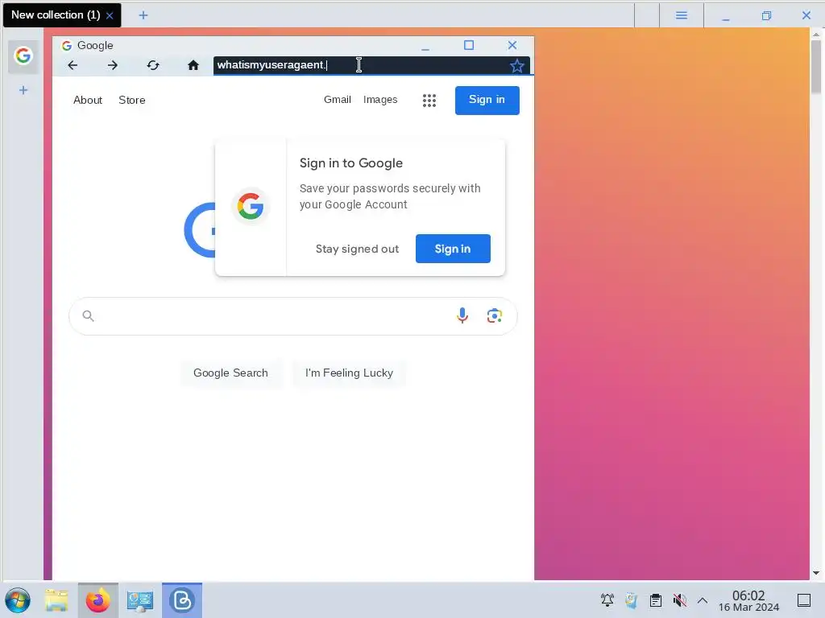Reload the Google page
The image size is (825, 618).
(x=153, y=65)
